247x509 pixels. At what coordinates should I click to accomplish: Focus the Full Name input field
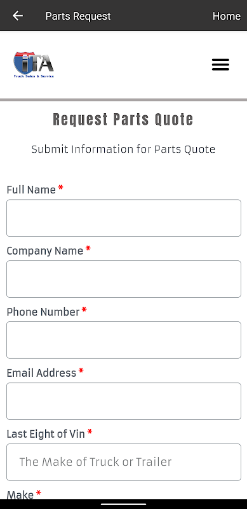pos(123,218)
